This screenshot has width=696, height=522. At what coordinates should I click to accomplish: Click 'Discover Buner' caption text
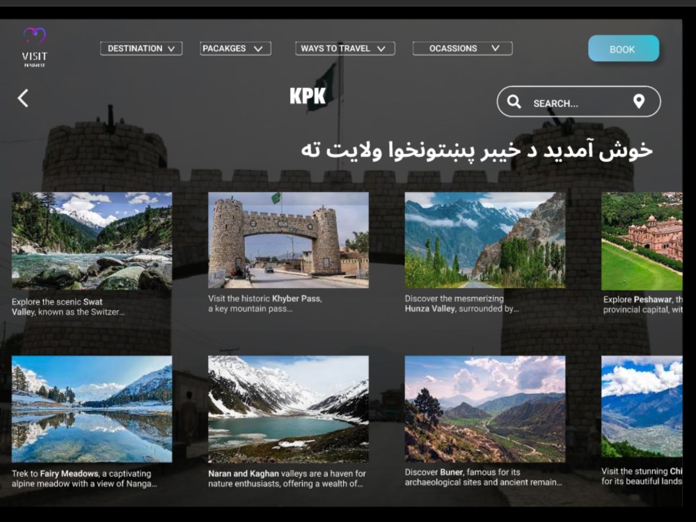pyautogui.click(x=484, y=477)
